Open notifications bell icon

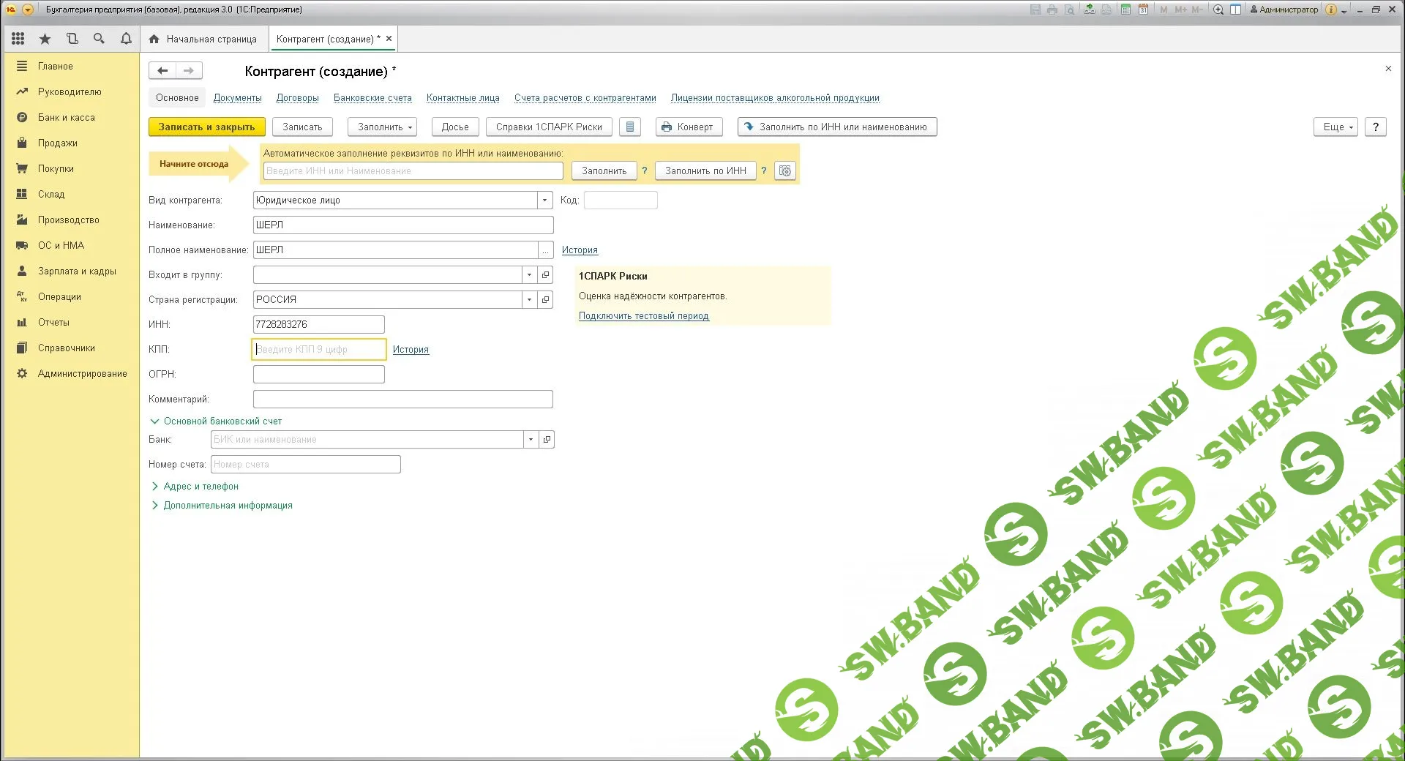click(126, 39)
